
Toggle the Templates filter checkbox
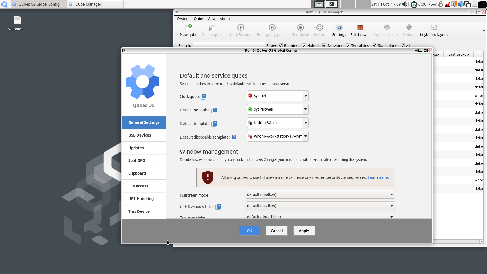348,45
